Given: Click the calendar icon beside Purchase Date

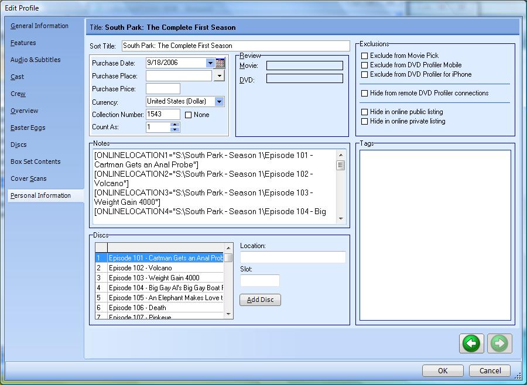Looking at the screenshot, I should [220, 63].
